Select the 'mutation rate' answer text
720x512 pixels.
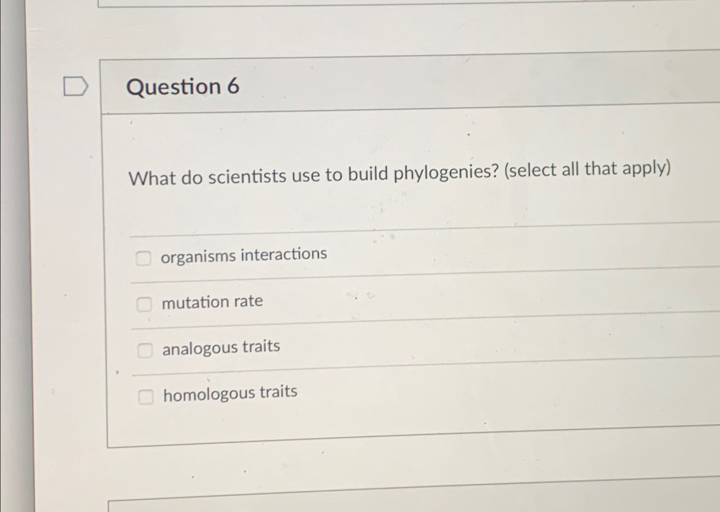coord(213,301)
